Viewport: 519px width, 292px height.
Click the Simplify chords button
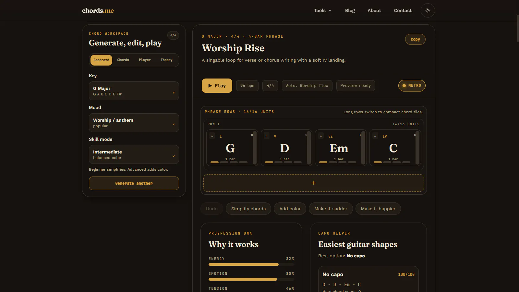coord(248,209)
